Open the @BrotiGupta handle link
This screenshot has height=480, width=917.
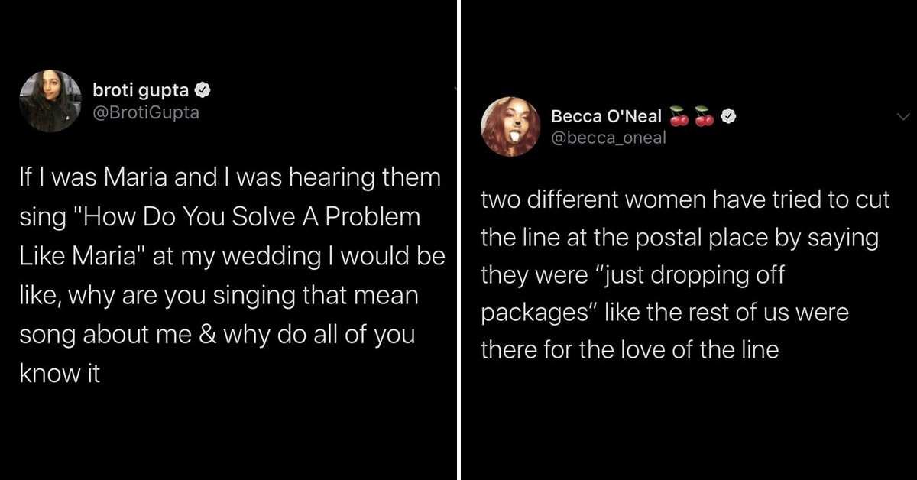[145, 112]
